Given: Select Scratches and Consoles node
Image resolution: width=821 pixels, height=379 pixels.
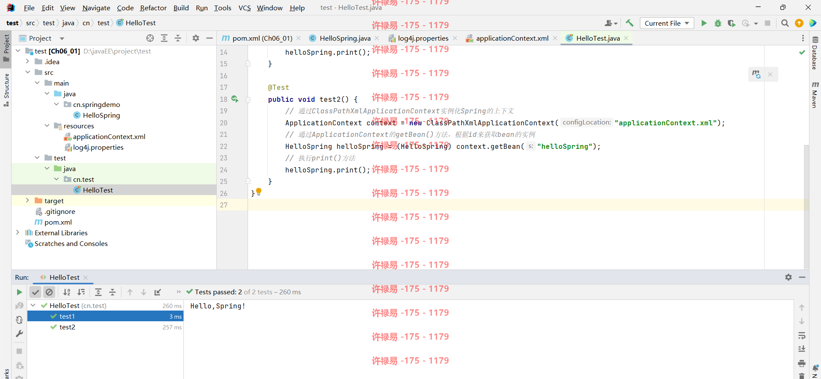Looking at the screenshot, I should 71,243.
